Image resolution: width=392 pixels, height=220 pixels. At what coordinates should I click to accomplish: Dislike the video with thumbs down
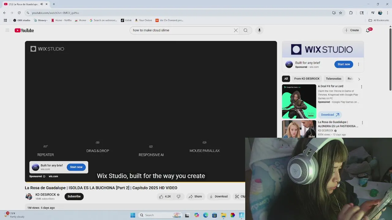click(179, 196)
